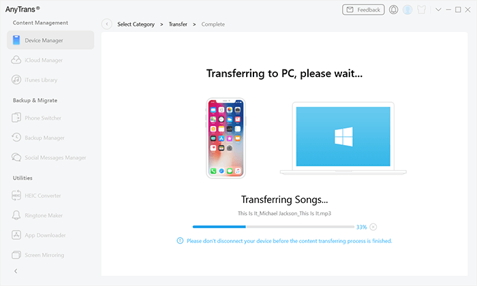The image size is (477, 286).
Task: Click the Transferring to PC heading
Action: [x=284, y=74]
